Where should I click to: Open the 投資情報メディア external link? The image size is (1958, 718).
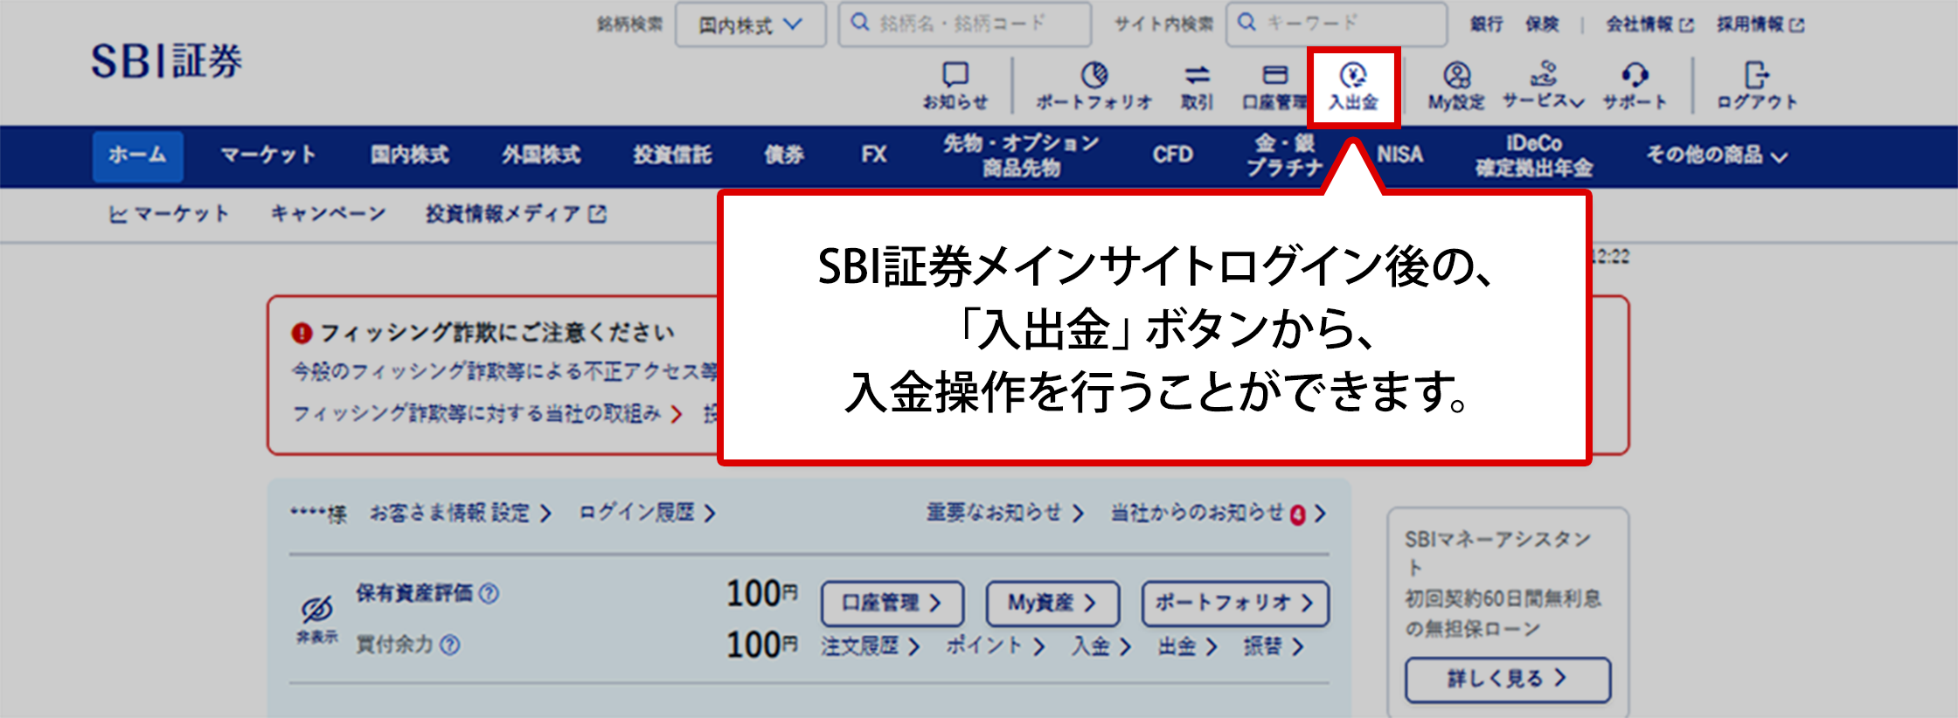point(516,214)
